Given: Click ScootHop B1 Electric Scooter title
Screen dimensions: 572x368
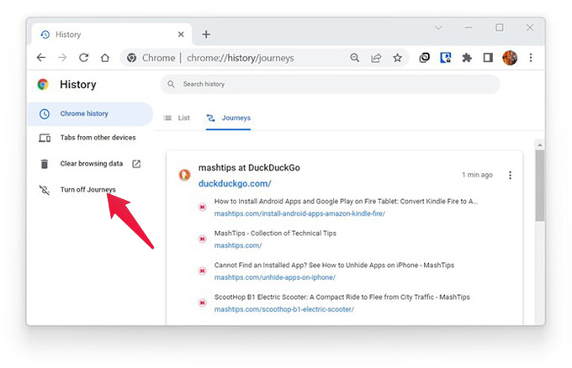Looking at the screenshot, I should coord(342,297).
